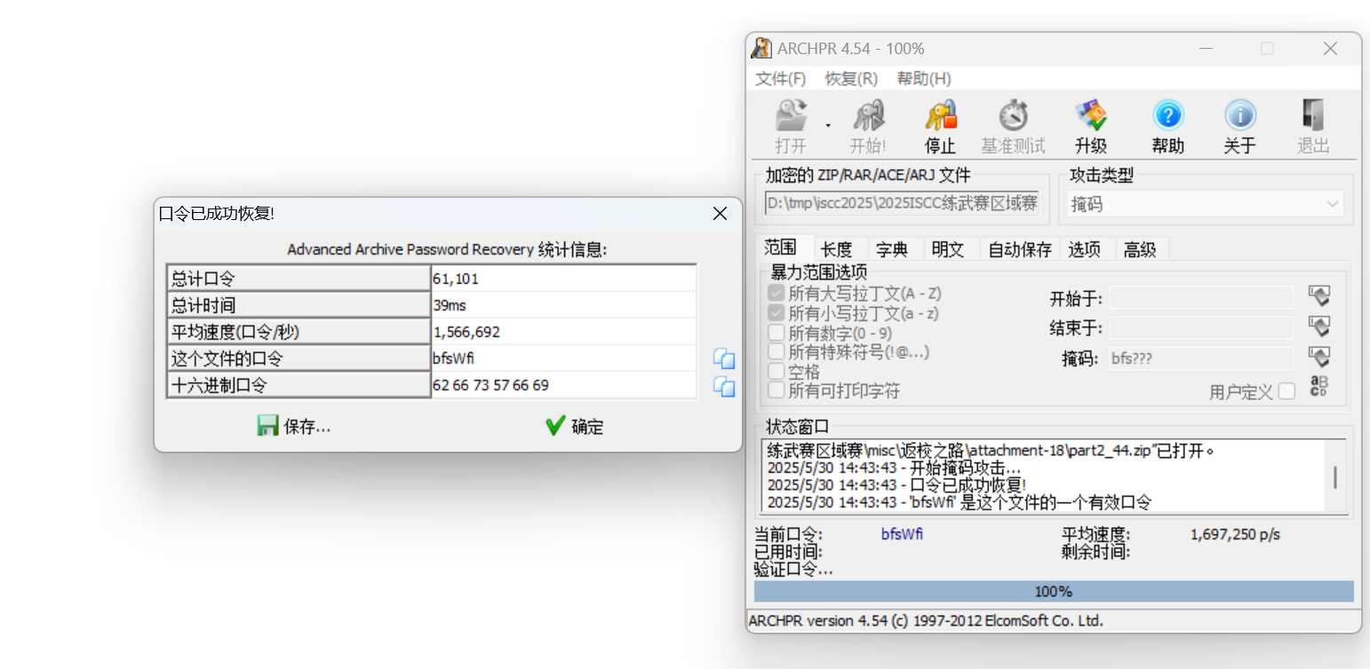1370x669 pixels.
Task: Close the ARCHPR 4.54 window
Action: 1330,49
